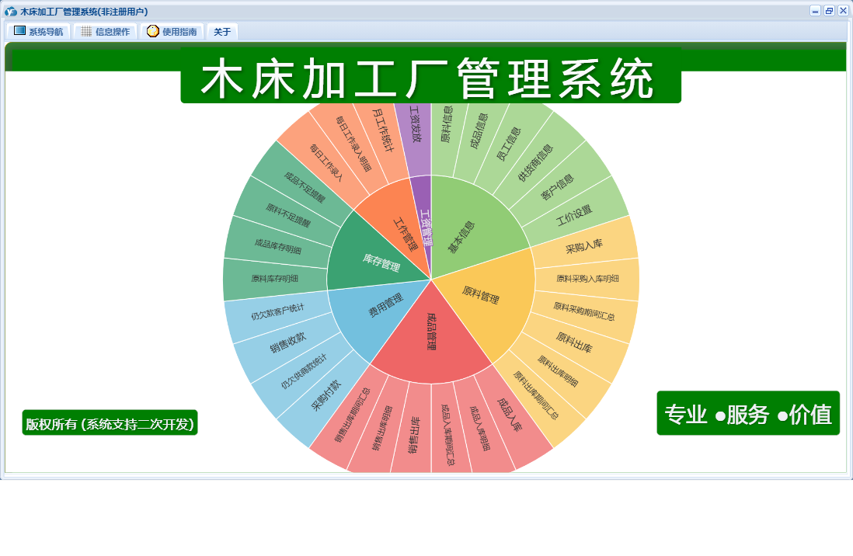Open the 原料不足提醒 segment

point(287,215)
